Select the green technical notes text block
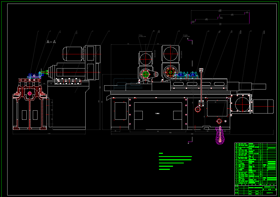The image size is (280, 197). (x=175, y=162)
